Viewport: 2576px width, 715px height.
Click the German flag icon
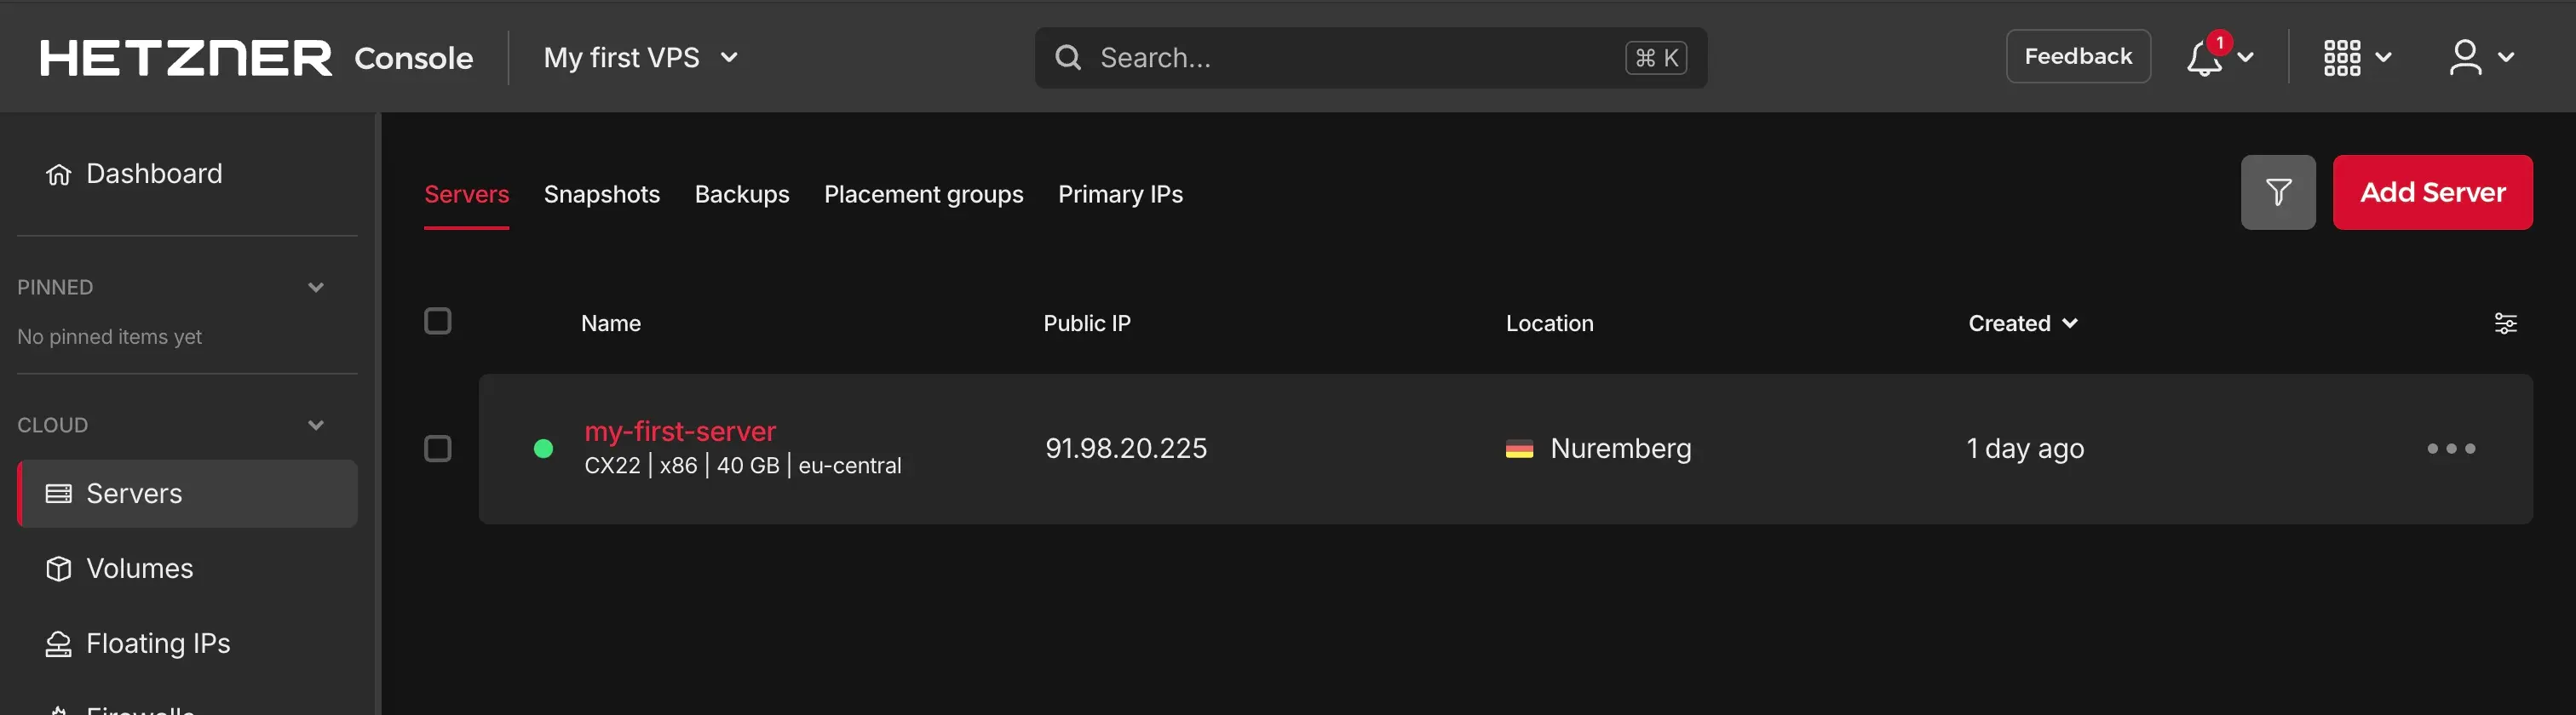1519,449
